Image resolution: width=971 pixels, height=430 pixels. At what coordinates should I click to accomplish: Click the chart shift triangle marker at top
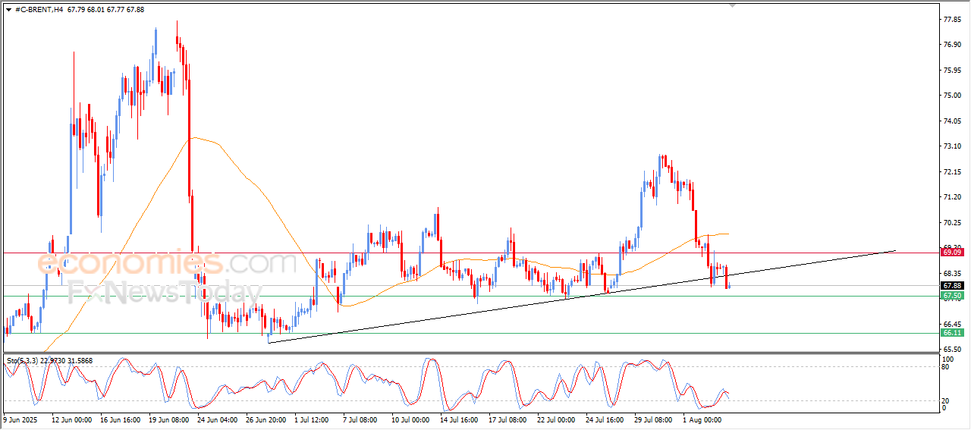tap(732, 5)
